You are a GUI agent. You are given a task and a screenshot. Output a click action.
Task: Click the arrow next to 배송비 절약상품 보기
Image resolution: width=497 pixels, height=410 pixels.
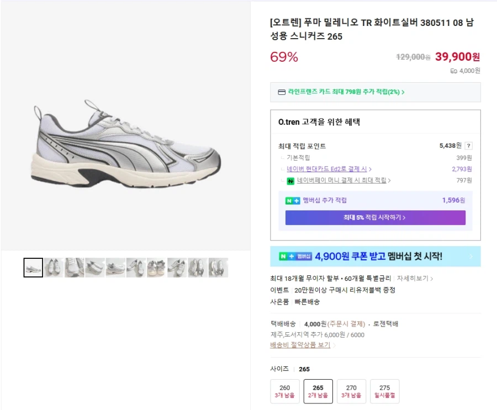334,345
